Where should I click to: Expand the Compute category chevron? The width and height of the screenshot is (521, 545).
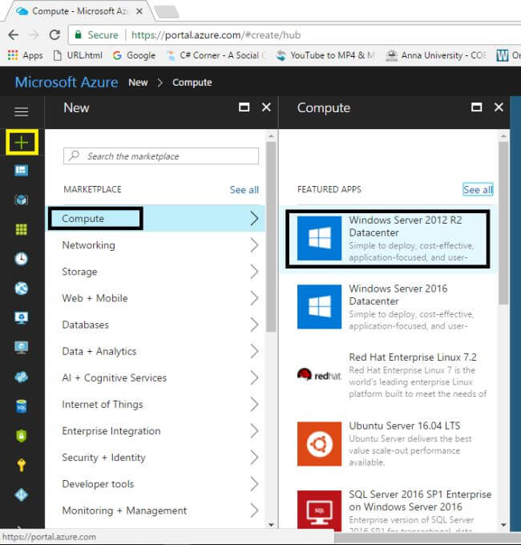pyautogui.click(x=254, y=219)
